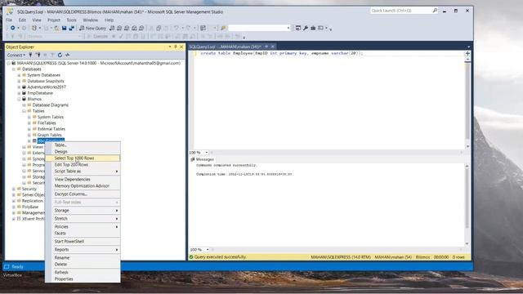
Task: Click the Messages tab icon in results pane
Action: [x=193, y=159]
